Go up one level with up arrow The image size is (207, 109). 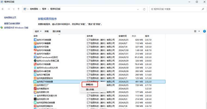[x=19, y=9]
